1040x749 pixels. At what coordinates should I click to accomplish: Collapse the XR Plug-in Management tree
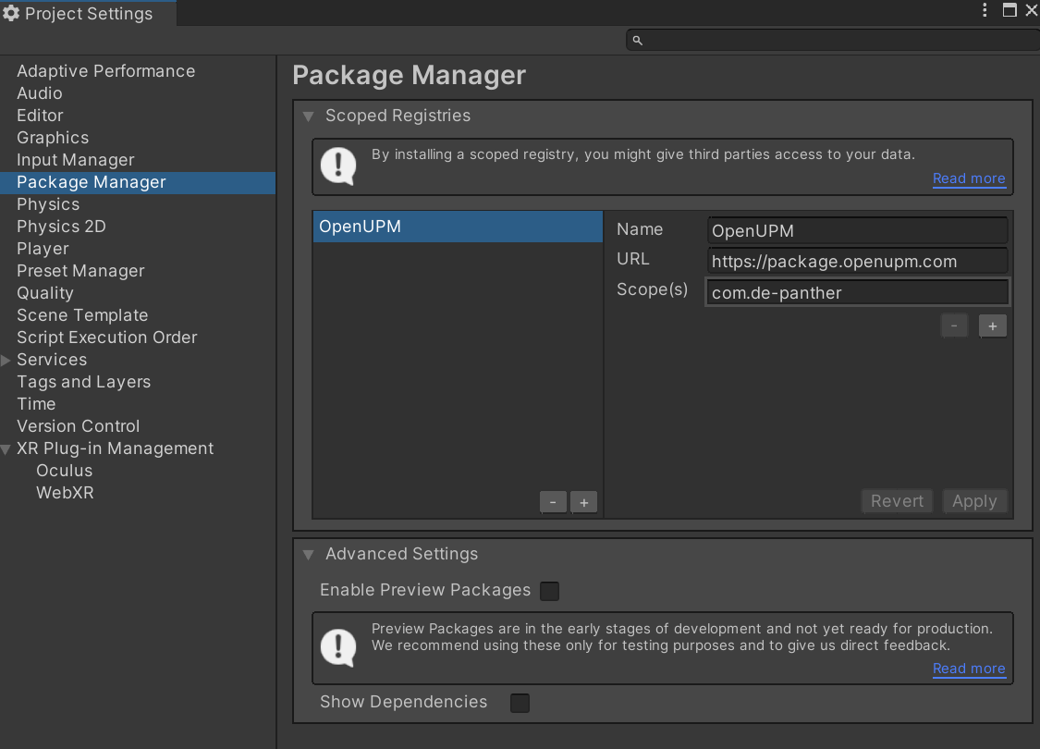click(6, 448)
